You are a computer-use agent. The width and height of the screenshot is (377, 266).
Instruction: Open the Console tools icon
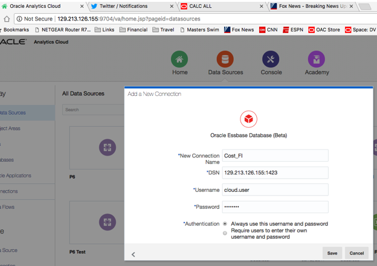pyautogui.click(x=271, y=59)
